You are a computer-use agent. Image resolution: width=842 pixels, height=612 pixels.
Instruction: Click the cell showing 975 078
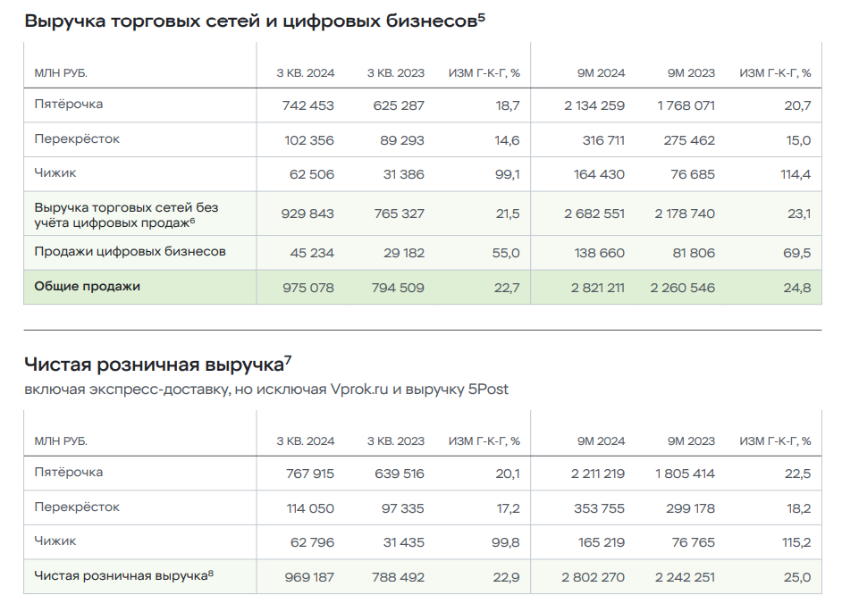(x=307, y=288)
